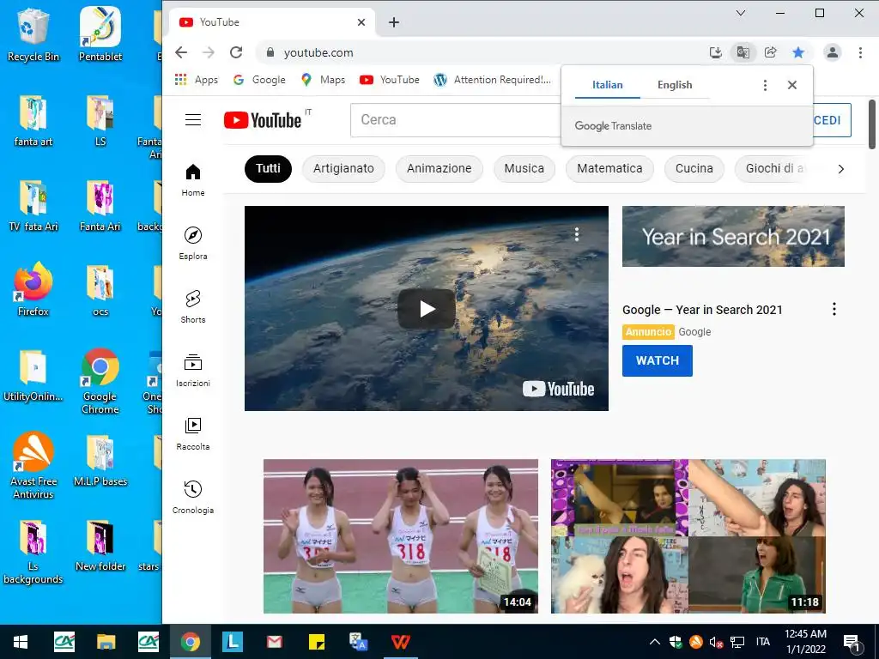Open the tab search dropdown arrow
Image resolution: width=879 pixels, height=659 pixels.
[741, 13]
